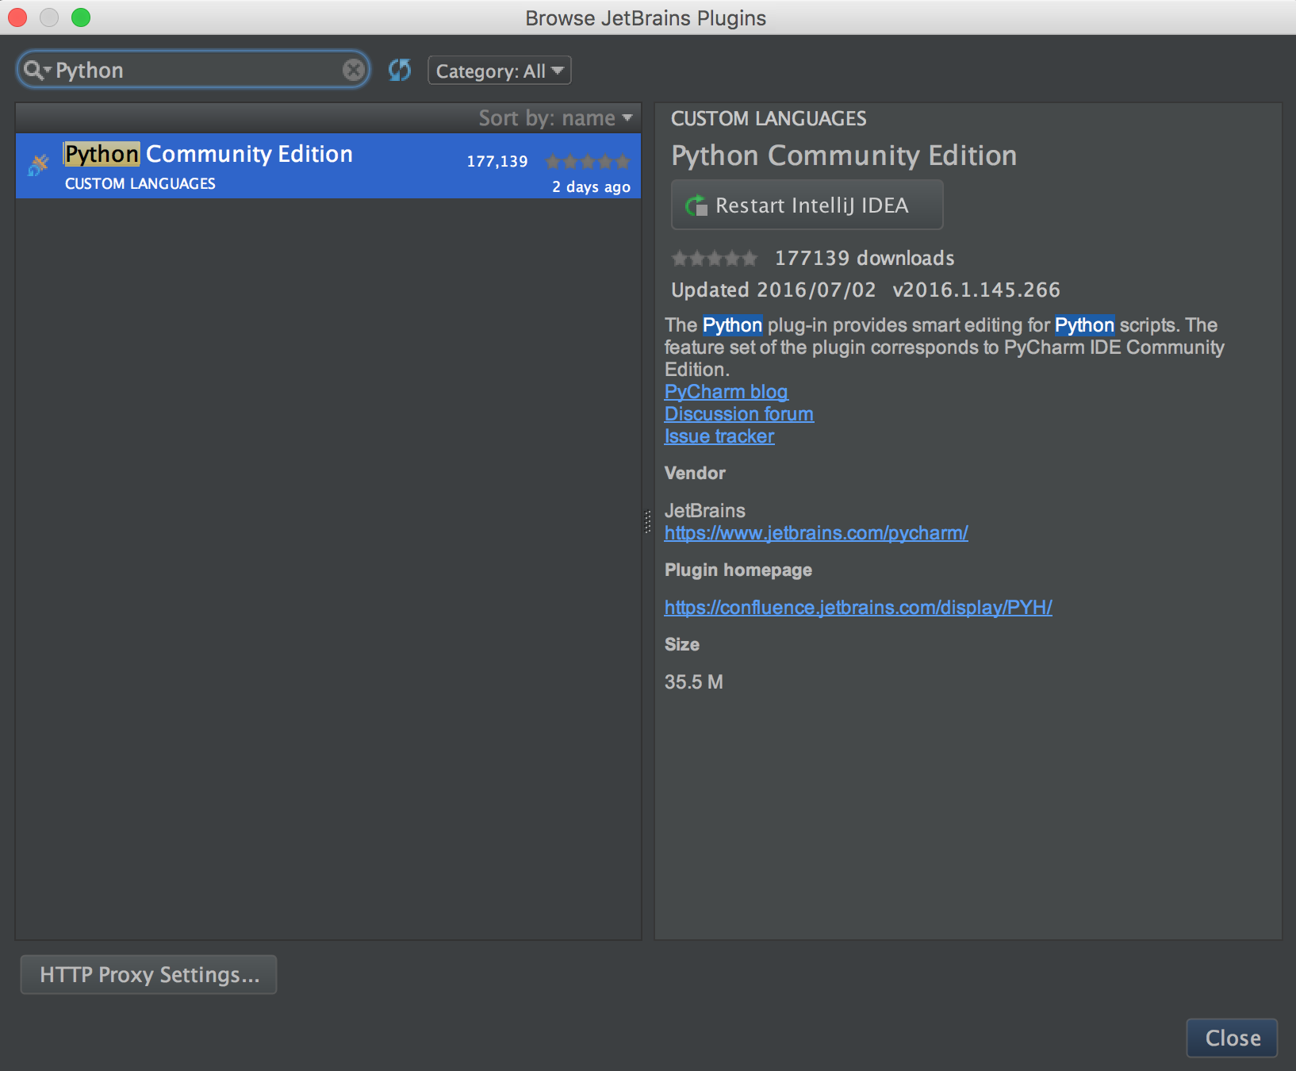Open the plugin homepage confluence link
1296x1071 pixels.
[x=857, y=607]
